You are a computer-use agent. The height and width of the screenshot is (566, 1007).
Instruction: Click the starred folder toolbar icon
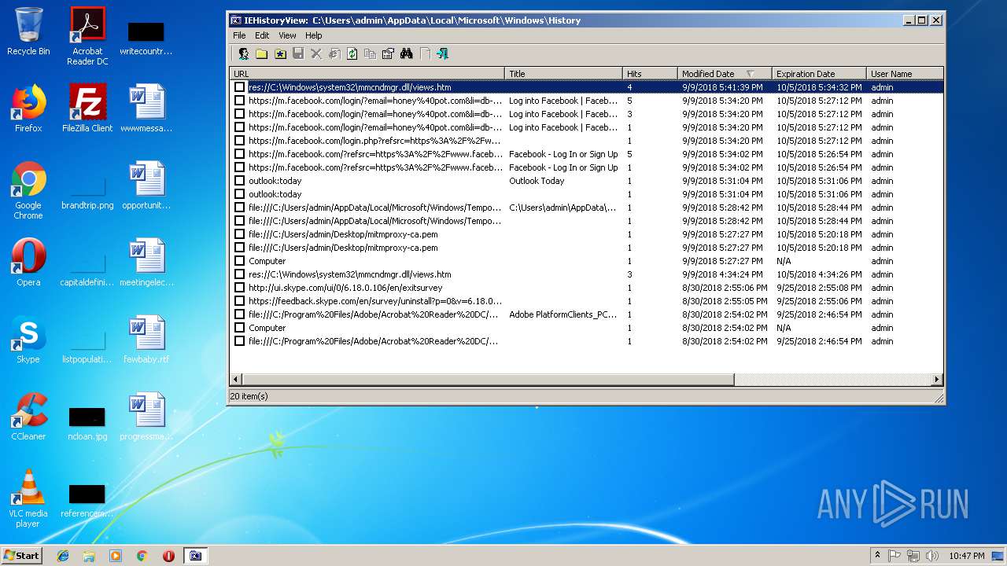pyautogui.click(x=280, y=53)
